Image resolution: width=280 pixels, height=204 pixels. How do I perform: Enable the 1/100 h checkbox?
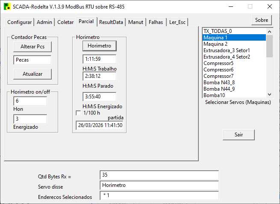(x=78, y=113)
